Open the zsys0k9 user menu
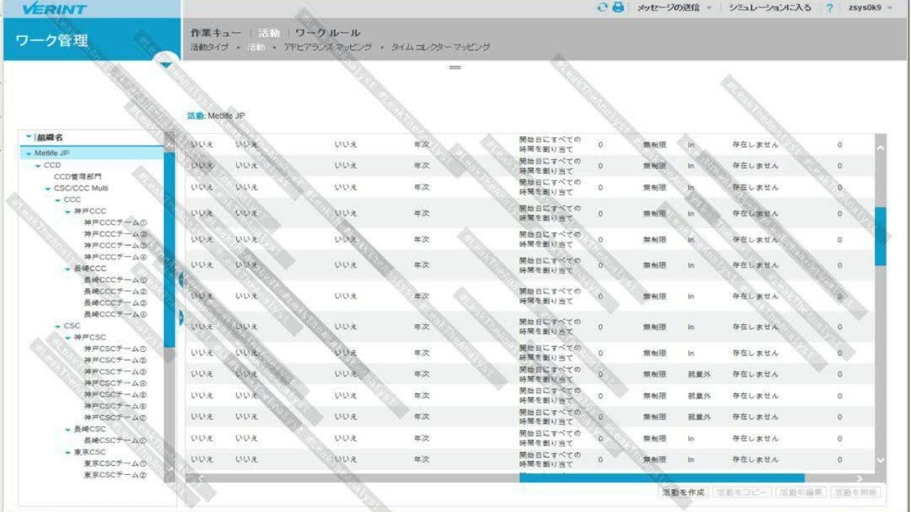 [x=870, y=7]
